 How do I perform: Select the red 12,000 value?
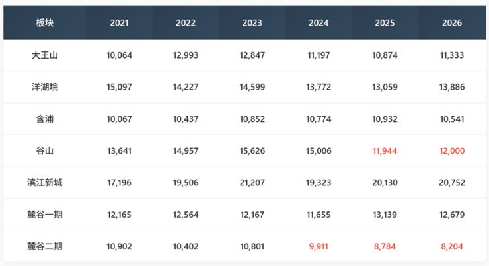[x=452, y=150]
